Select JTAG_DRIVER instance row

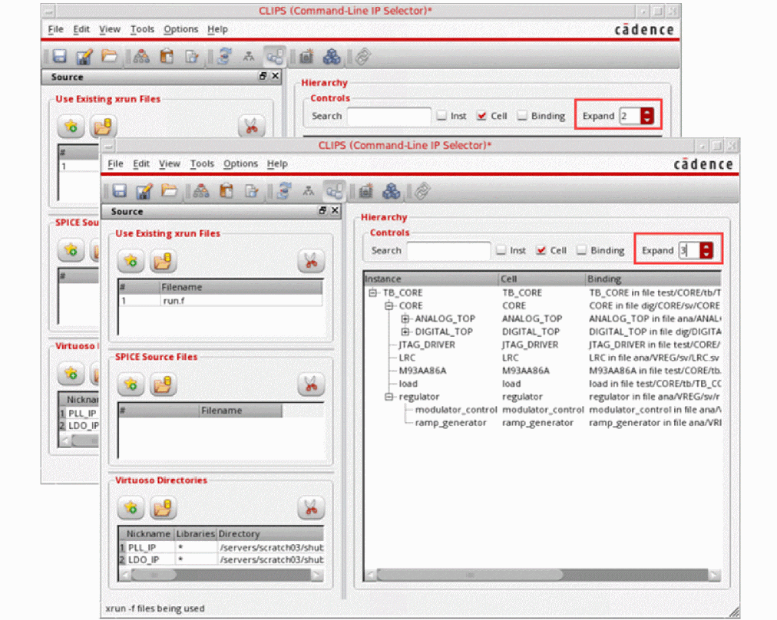543,345
